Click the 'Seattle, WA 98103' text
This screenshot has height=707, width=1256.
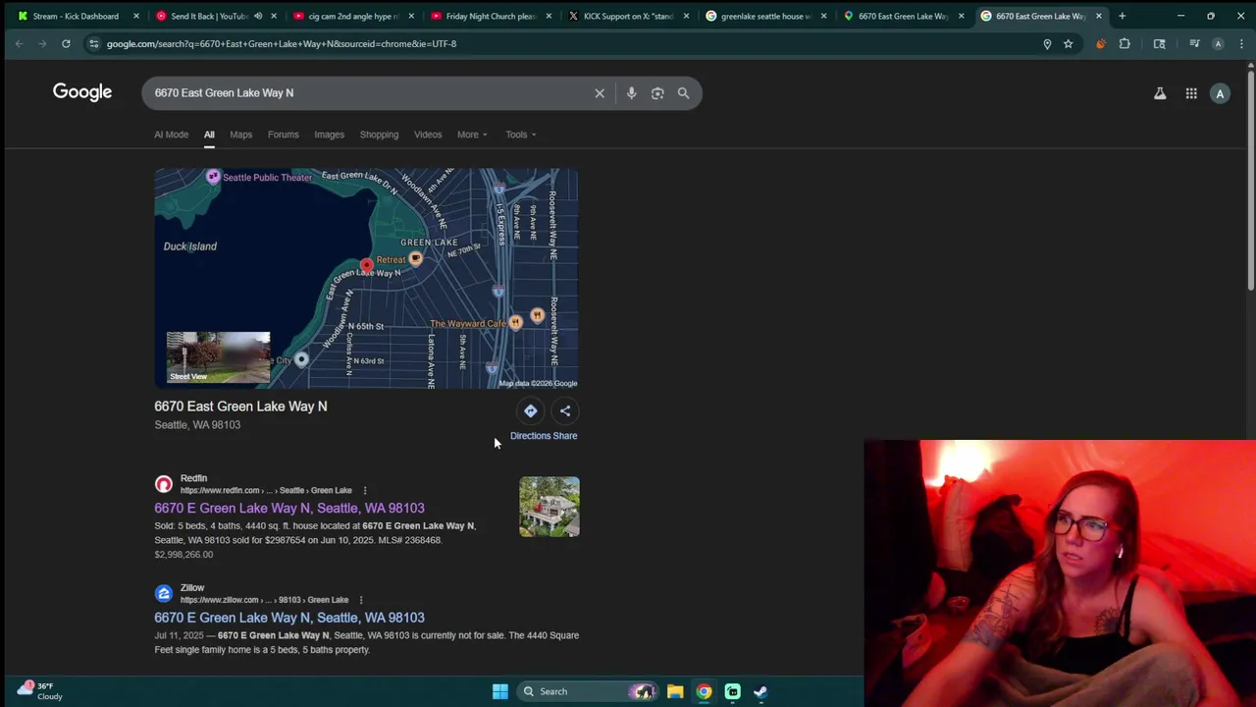(197, 425)
